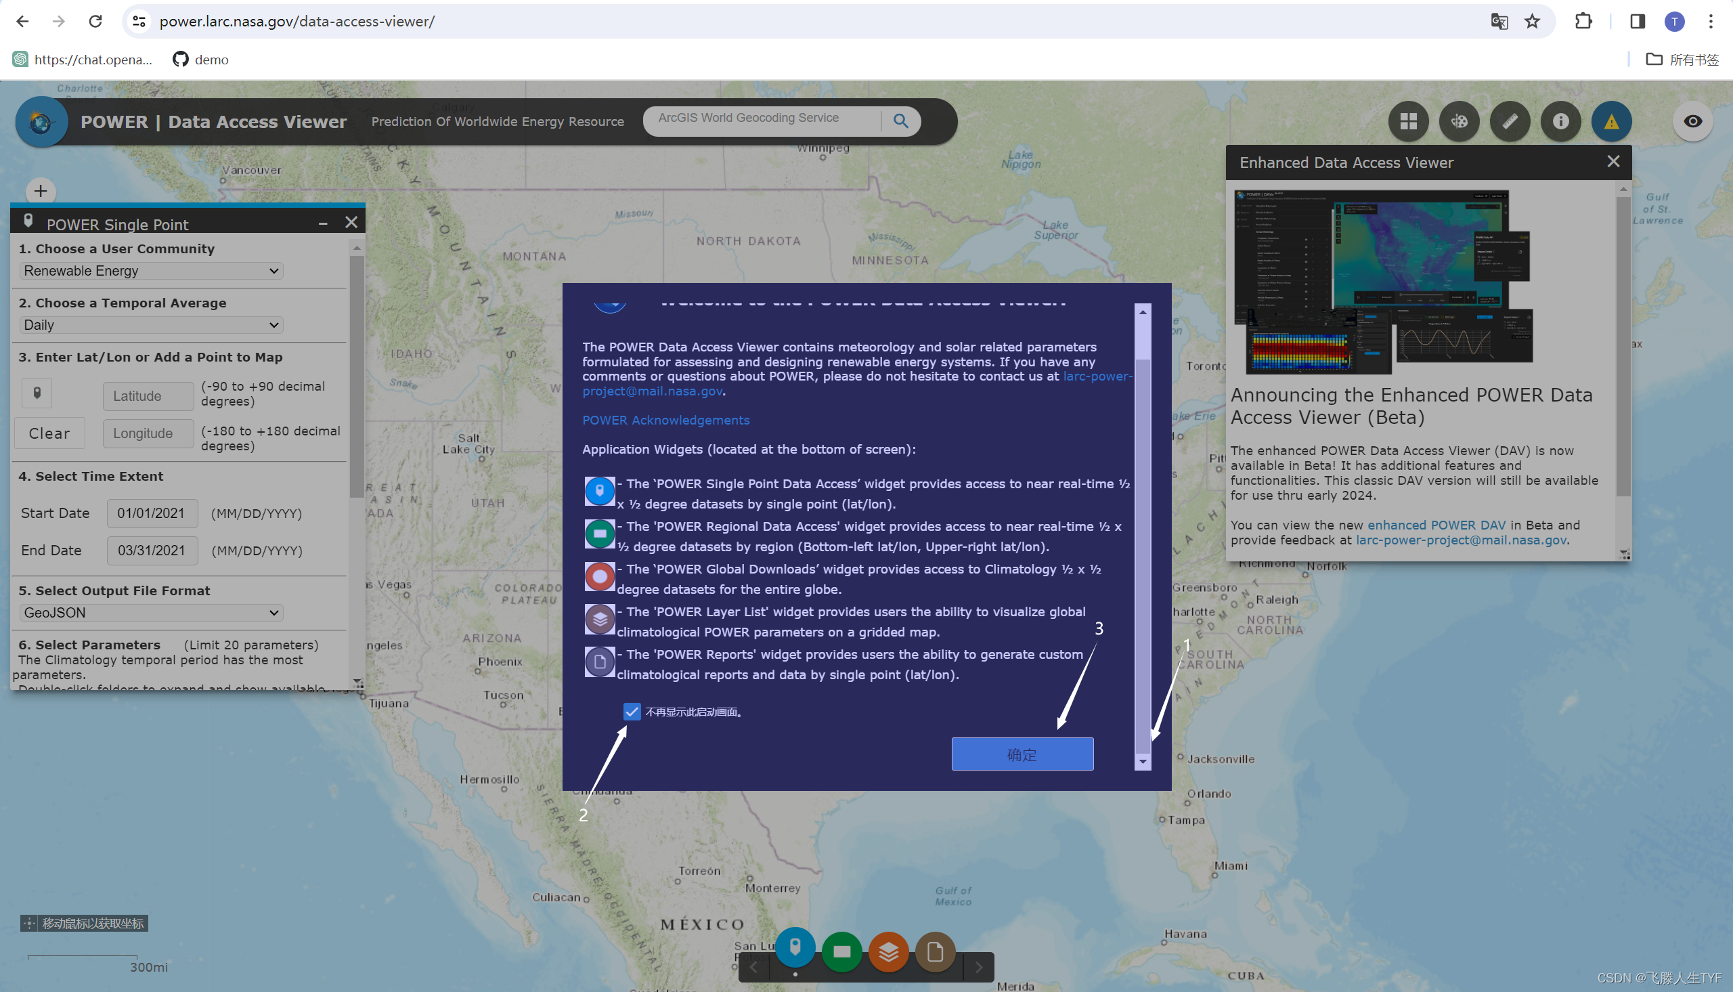Click the POWER globe logo
Viewport: 1733px width, 992px height.
click(x=41, y=123)
